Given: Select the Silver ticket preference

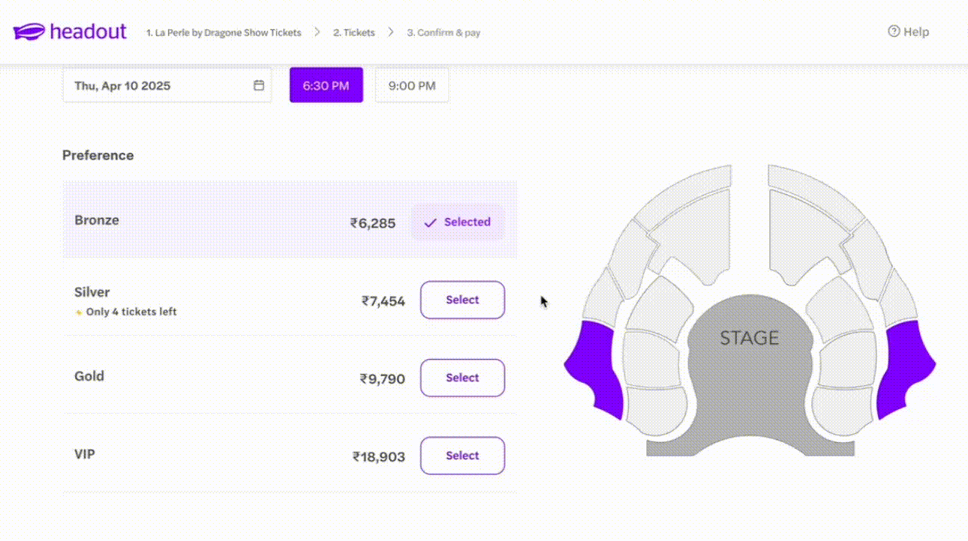Looking at the screenshot, I should coord(462,300).
